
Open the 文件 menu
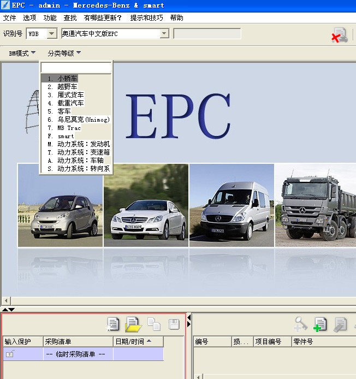pyautogui.click(x=9, y=18)
